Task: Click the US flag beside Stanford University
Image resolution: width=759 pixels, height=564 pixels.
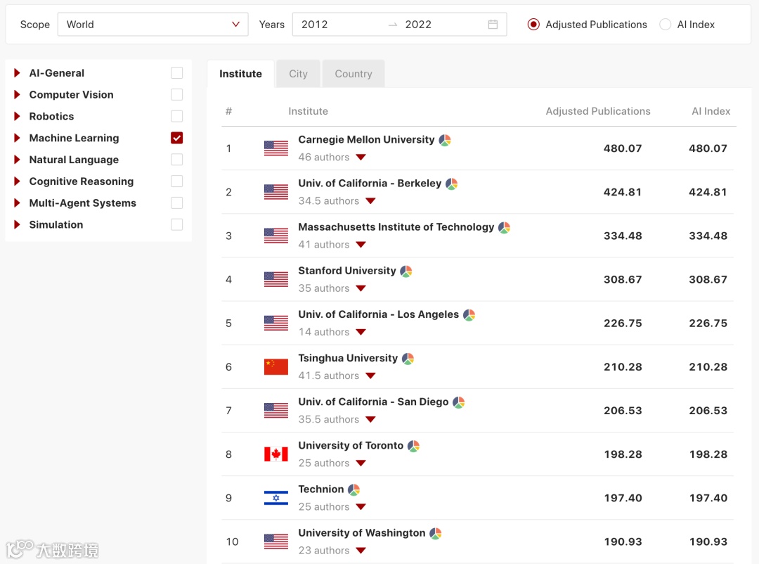Action: (276, 280)
